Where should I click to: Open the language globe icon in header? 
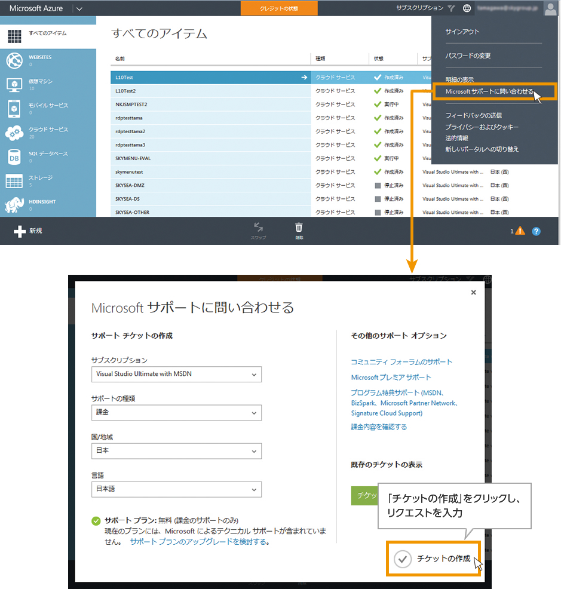coord(467,8)
